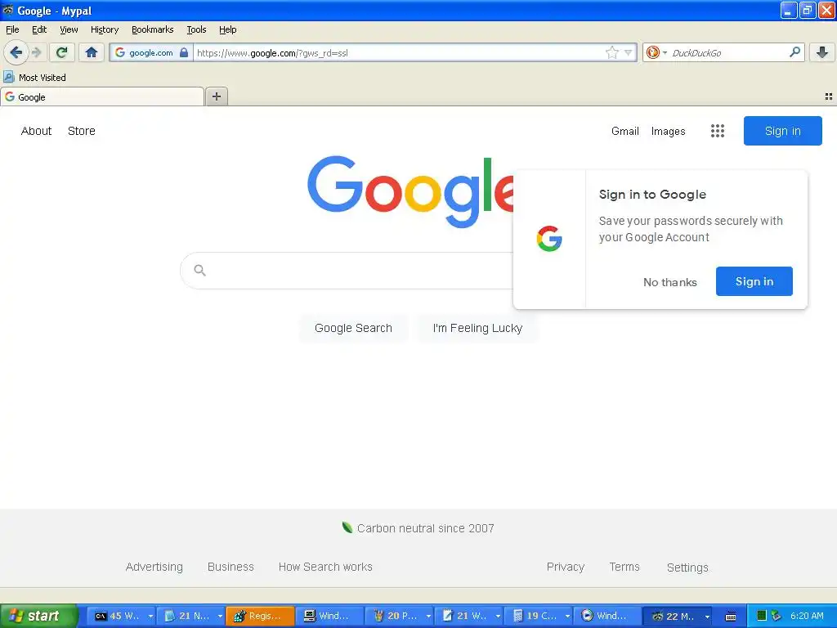Click the search magnifier in DuckDuckGo box
The width and height of the screenshot is (837, 628).
(794, 52)
